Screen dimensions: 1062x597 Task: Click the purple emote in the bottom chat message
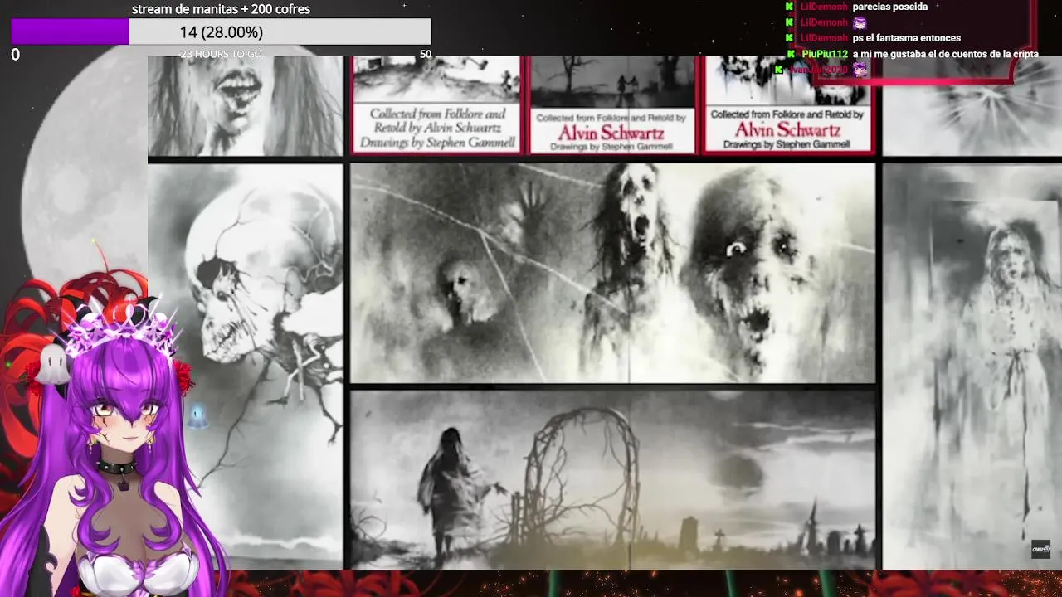pyautogui.click(x=860, y=70)
